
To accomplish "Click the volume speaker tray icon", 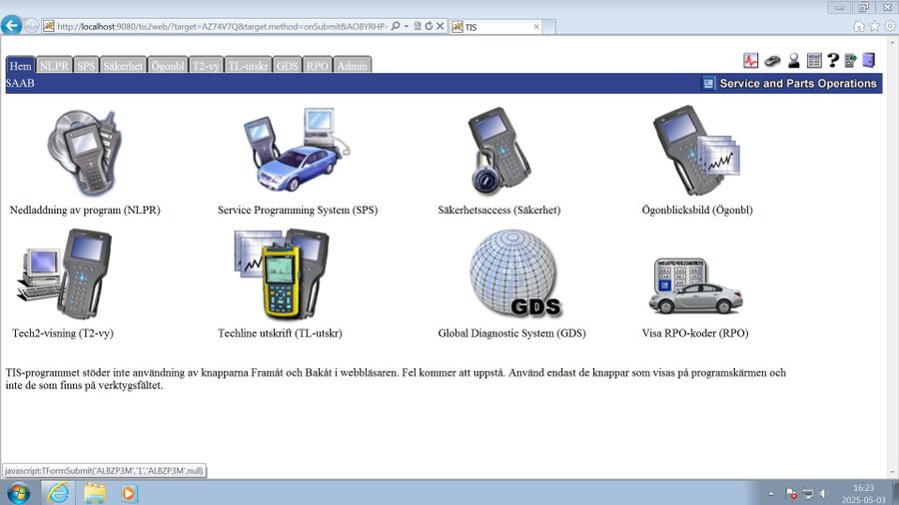I will pos(824,494).
